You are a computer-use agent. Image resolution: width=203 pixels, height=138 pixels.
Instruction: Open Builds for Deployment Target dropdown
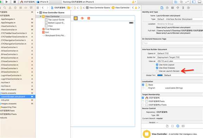point(179,57)
